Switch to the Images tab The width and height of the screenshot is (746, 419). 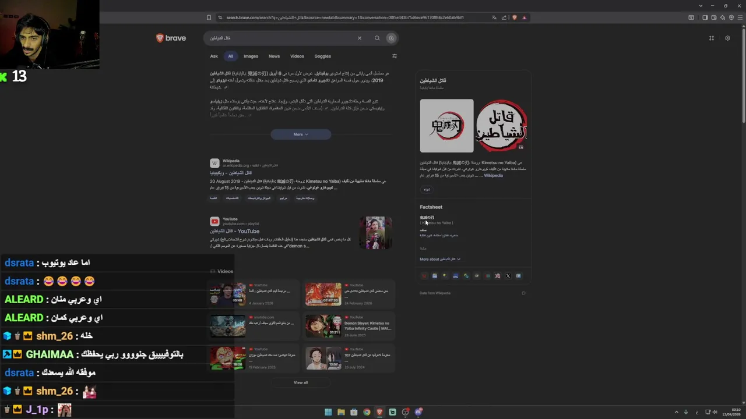click(251, 56)
